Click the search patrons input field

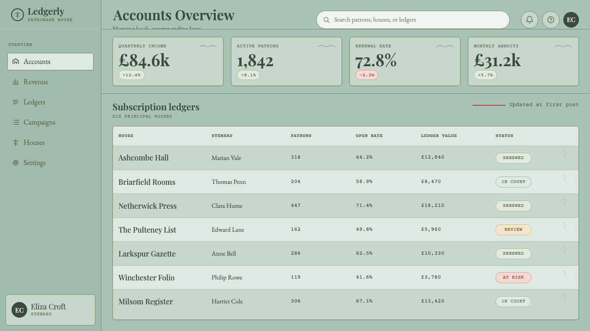tap(413, 20)
